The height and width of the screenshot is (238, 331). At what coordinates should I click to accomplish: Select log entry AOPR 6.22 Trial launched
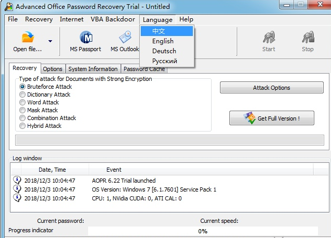coord(124,181)
